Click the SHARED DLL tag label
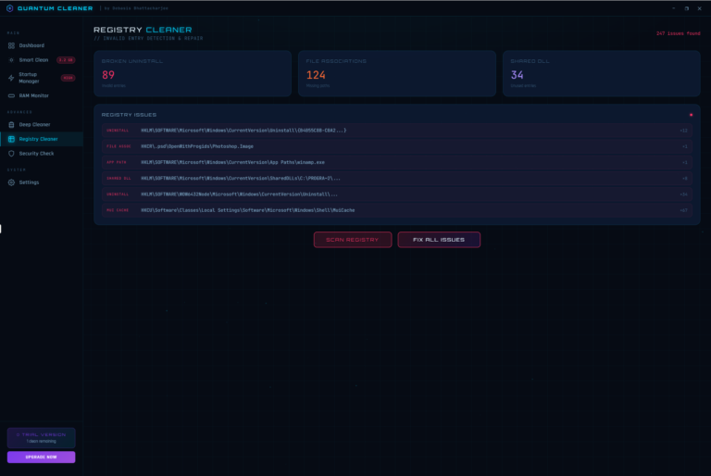 click(x=118, y=179)
